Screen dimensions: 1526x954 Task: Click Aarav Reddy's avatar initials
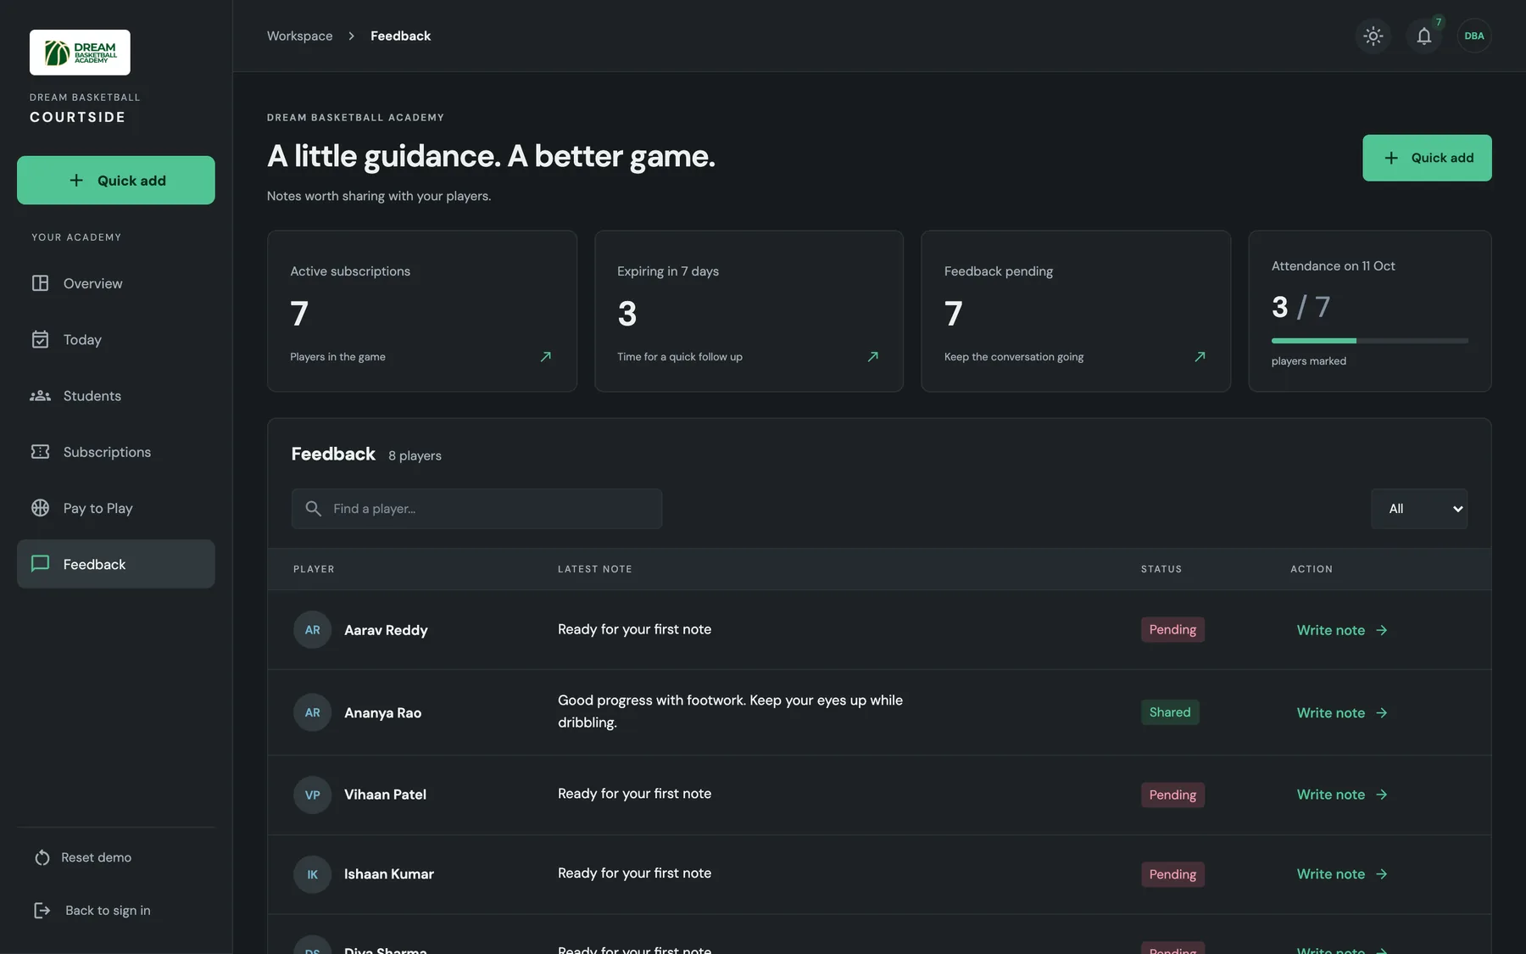coord(312,630)
